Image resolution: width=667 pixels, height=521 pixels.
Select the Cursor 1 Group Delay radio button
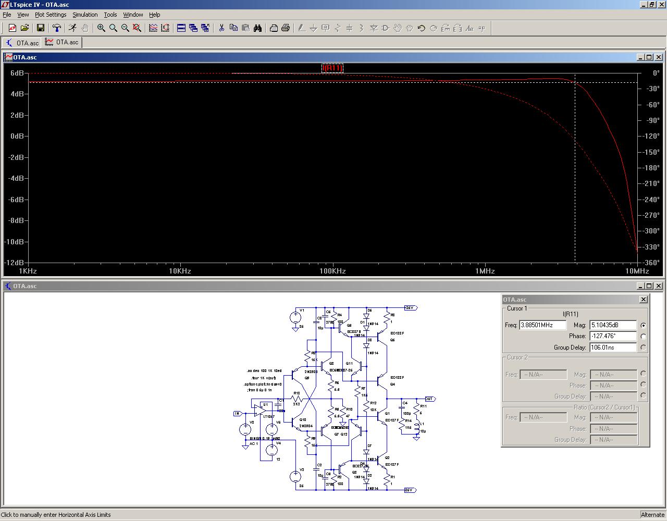tap(643, 348)
